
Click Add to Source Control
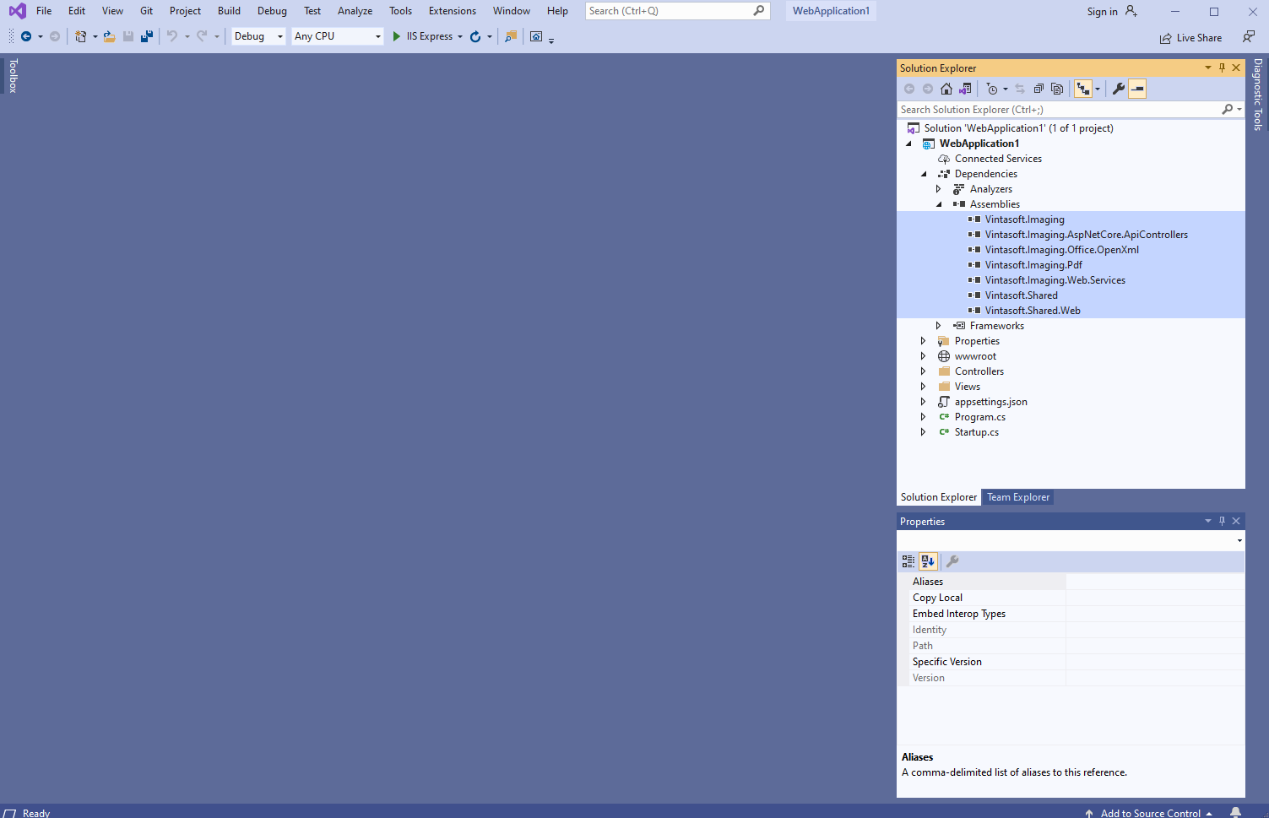[x=1150, y=813]
